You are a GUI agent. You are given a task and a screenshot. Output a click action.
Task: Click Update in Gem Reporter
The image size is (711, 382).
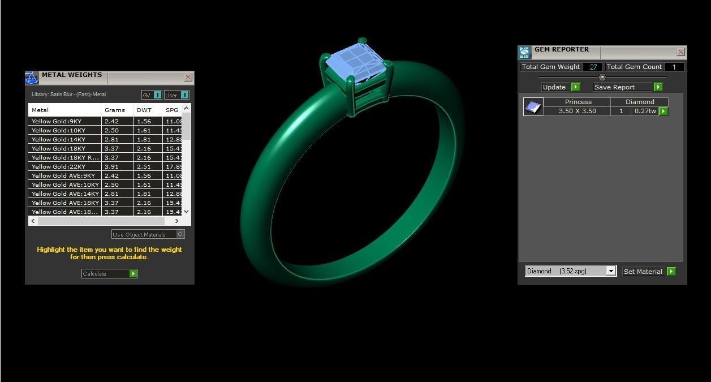561,87
